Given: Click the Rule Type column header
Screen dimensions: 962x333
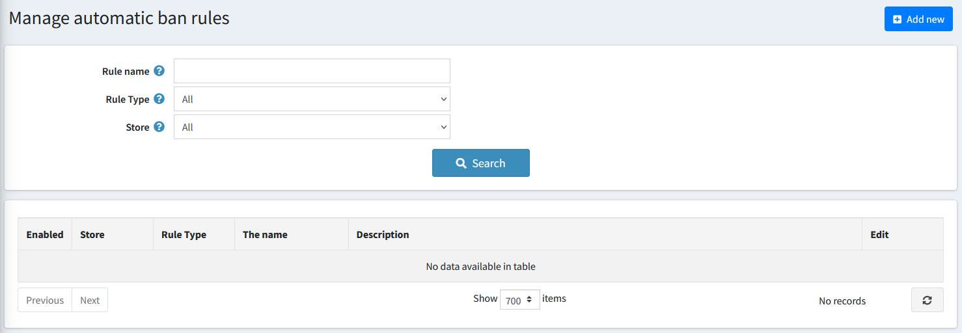Looking at the screenshot, I should coord(184,235).
